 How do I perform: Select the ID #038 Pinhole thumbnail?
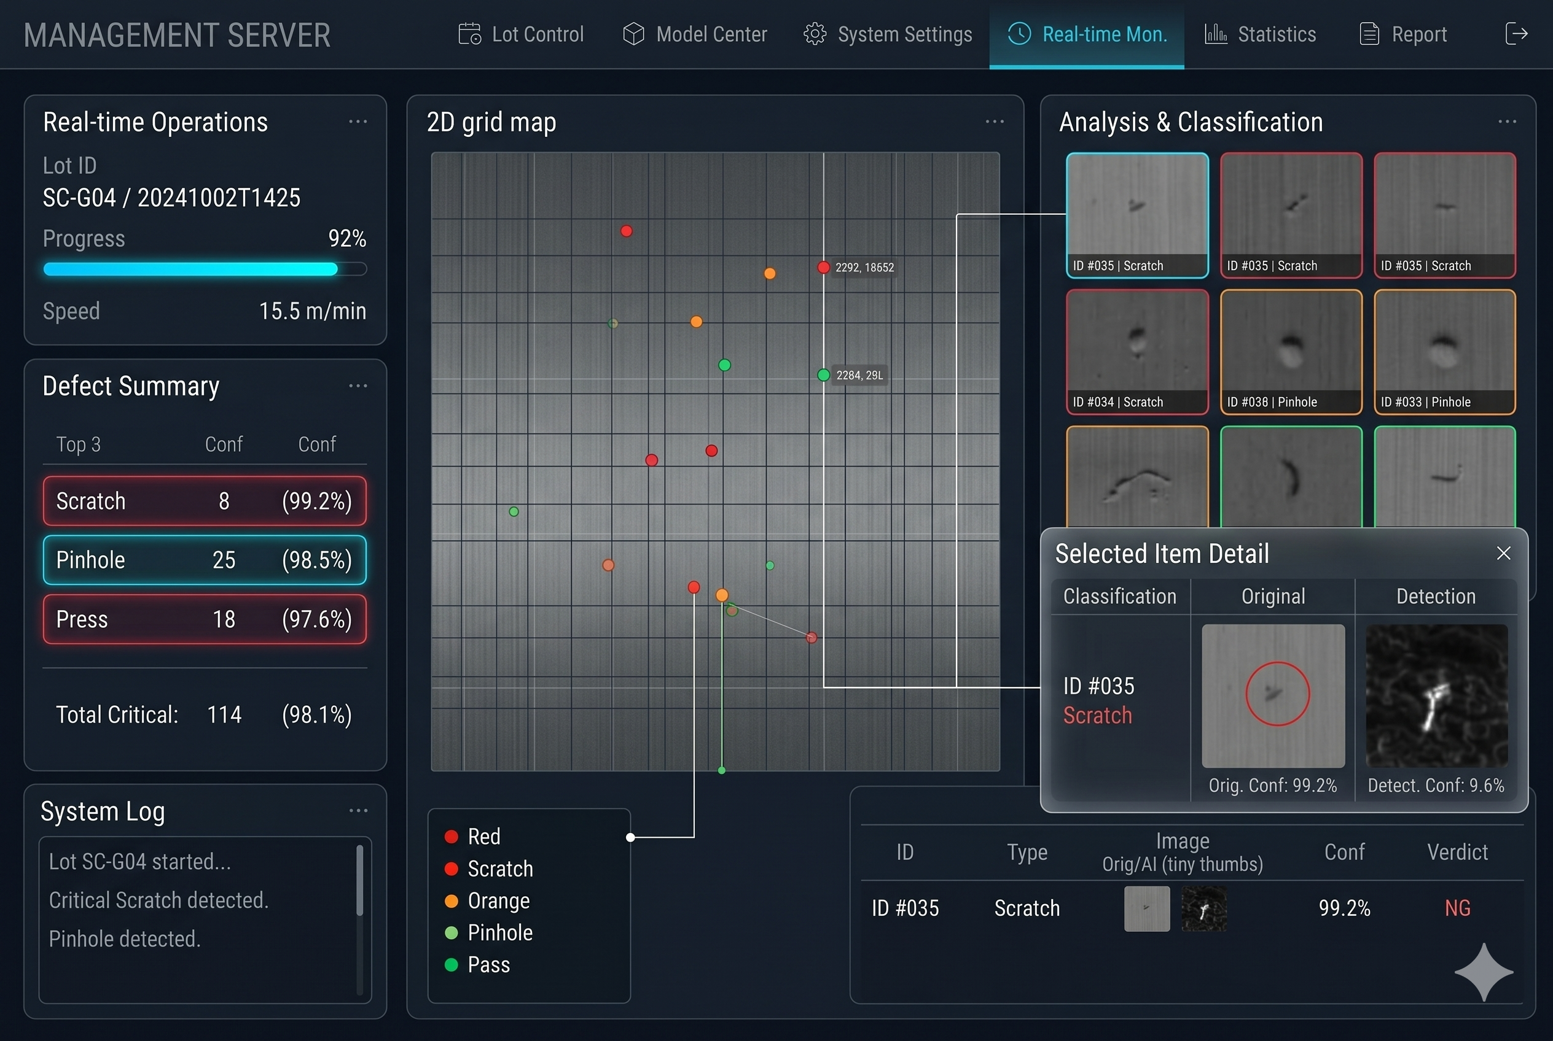tap(1291, 351)
